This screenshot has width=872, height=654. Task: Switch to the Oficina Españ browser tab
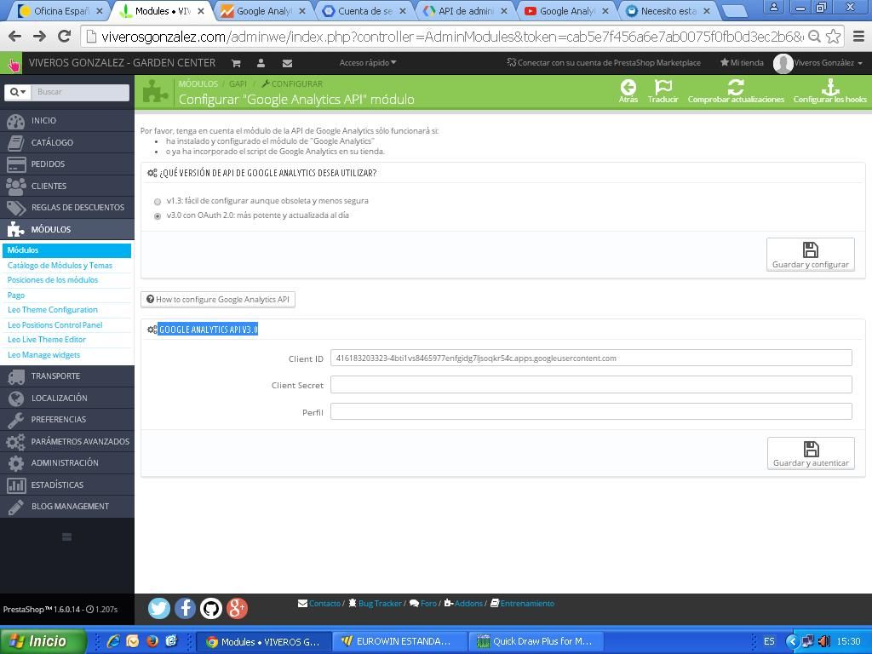59,10
